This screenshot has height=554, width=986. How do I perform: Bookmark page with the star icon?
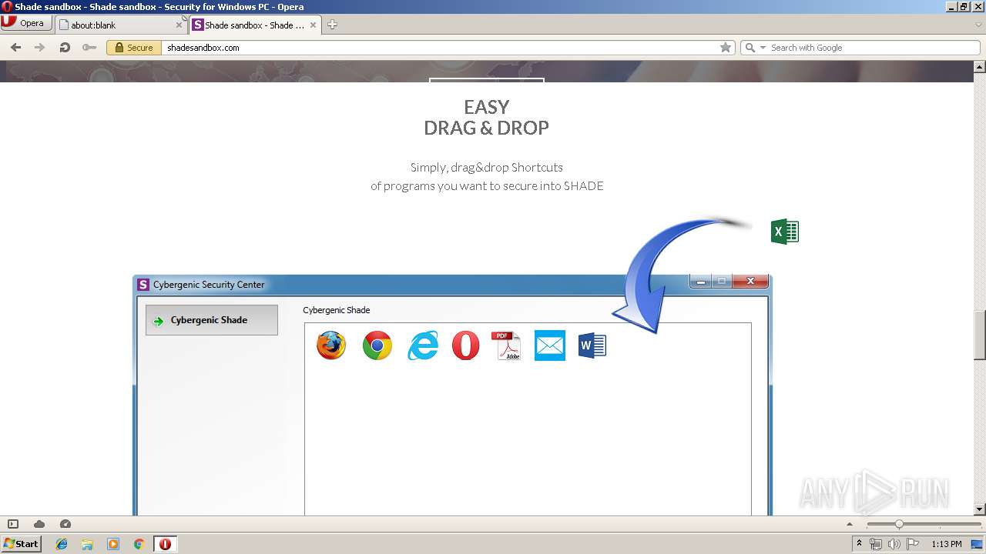coord(726,48)
